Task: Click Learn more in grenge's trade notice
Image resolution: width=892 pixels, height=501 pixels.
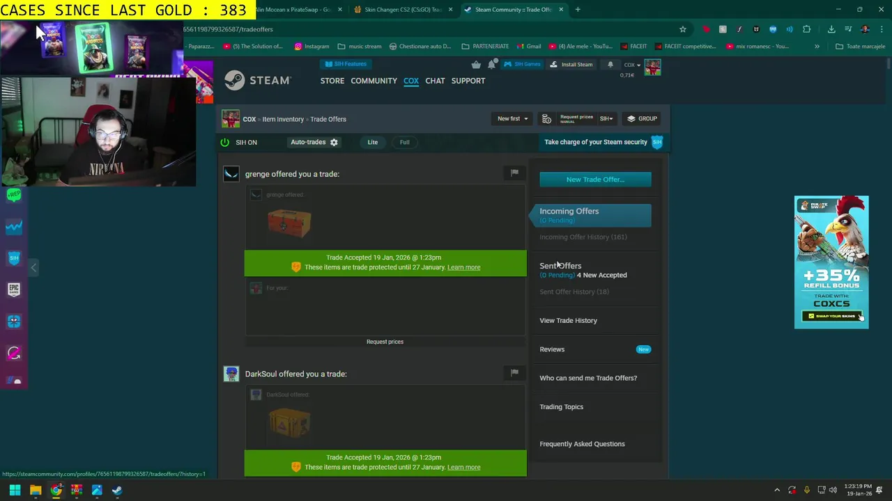Action: [x=463, y=267]
